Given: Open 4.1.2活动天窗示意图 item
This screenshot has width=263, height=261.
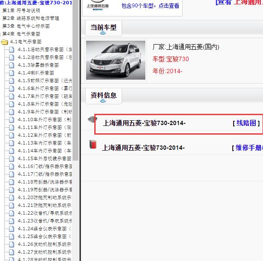Looking at the screenshot, I should [45, 58].
